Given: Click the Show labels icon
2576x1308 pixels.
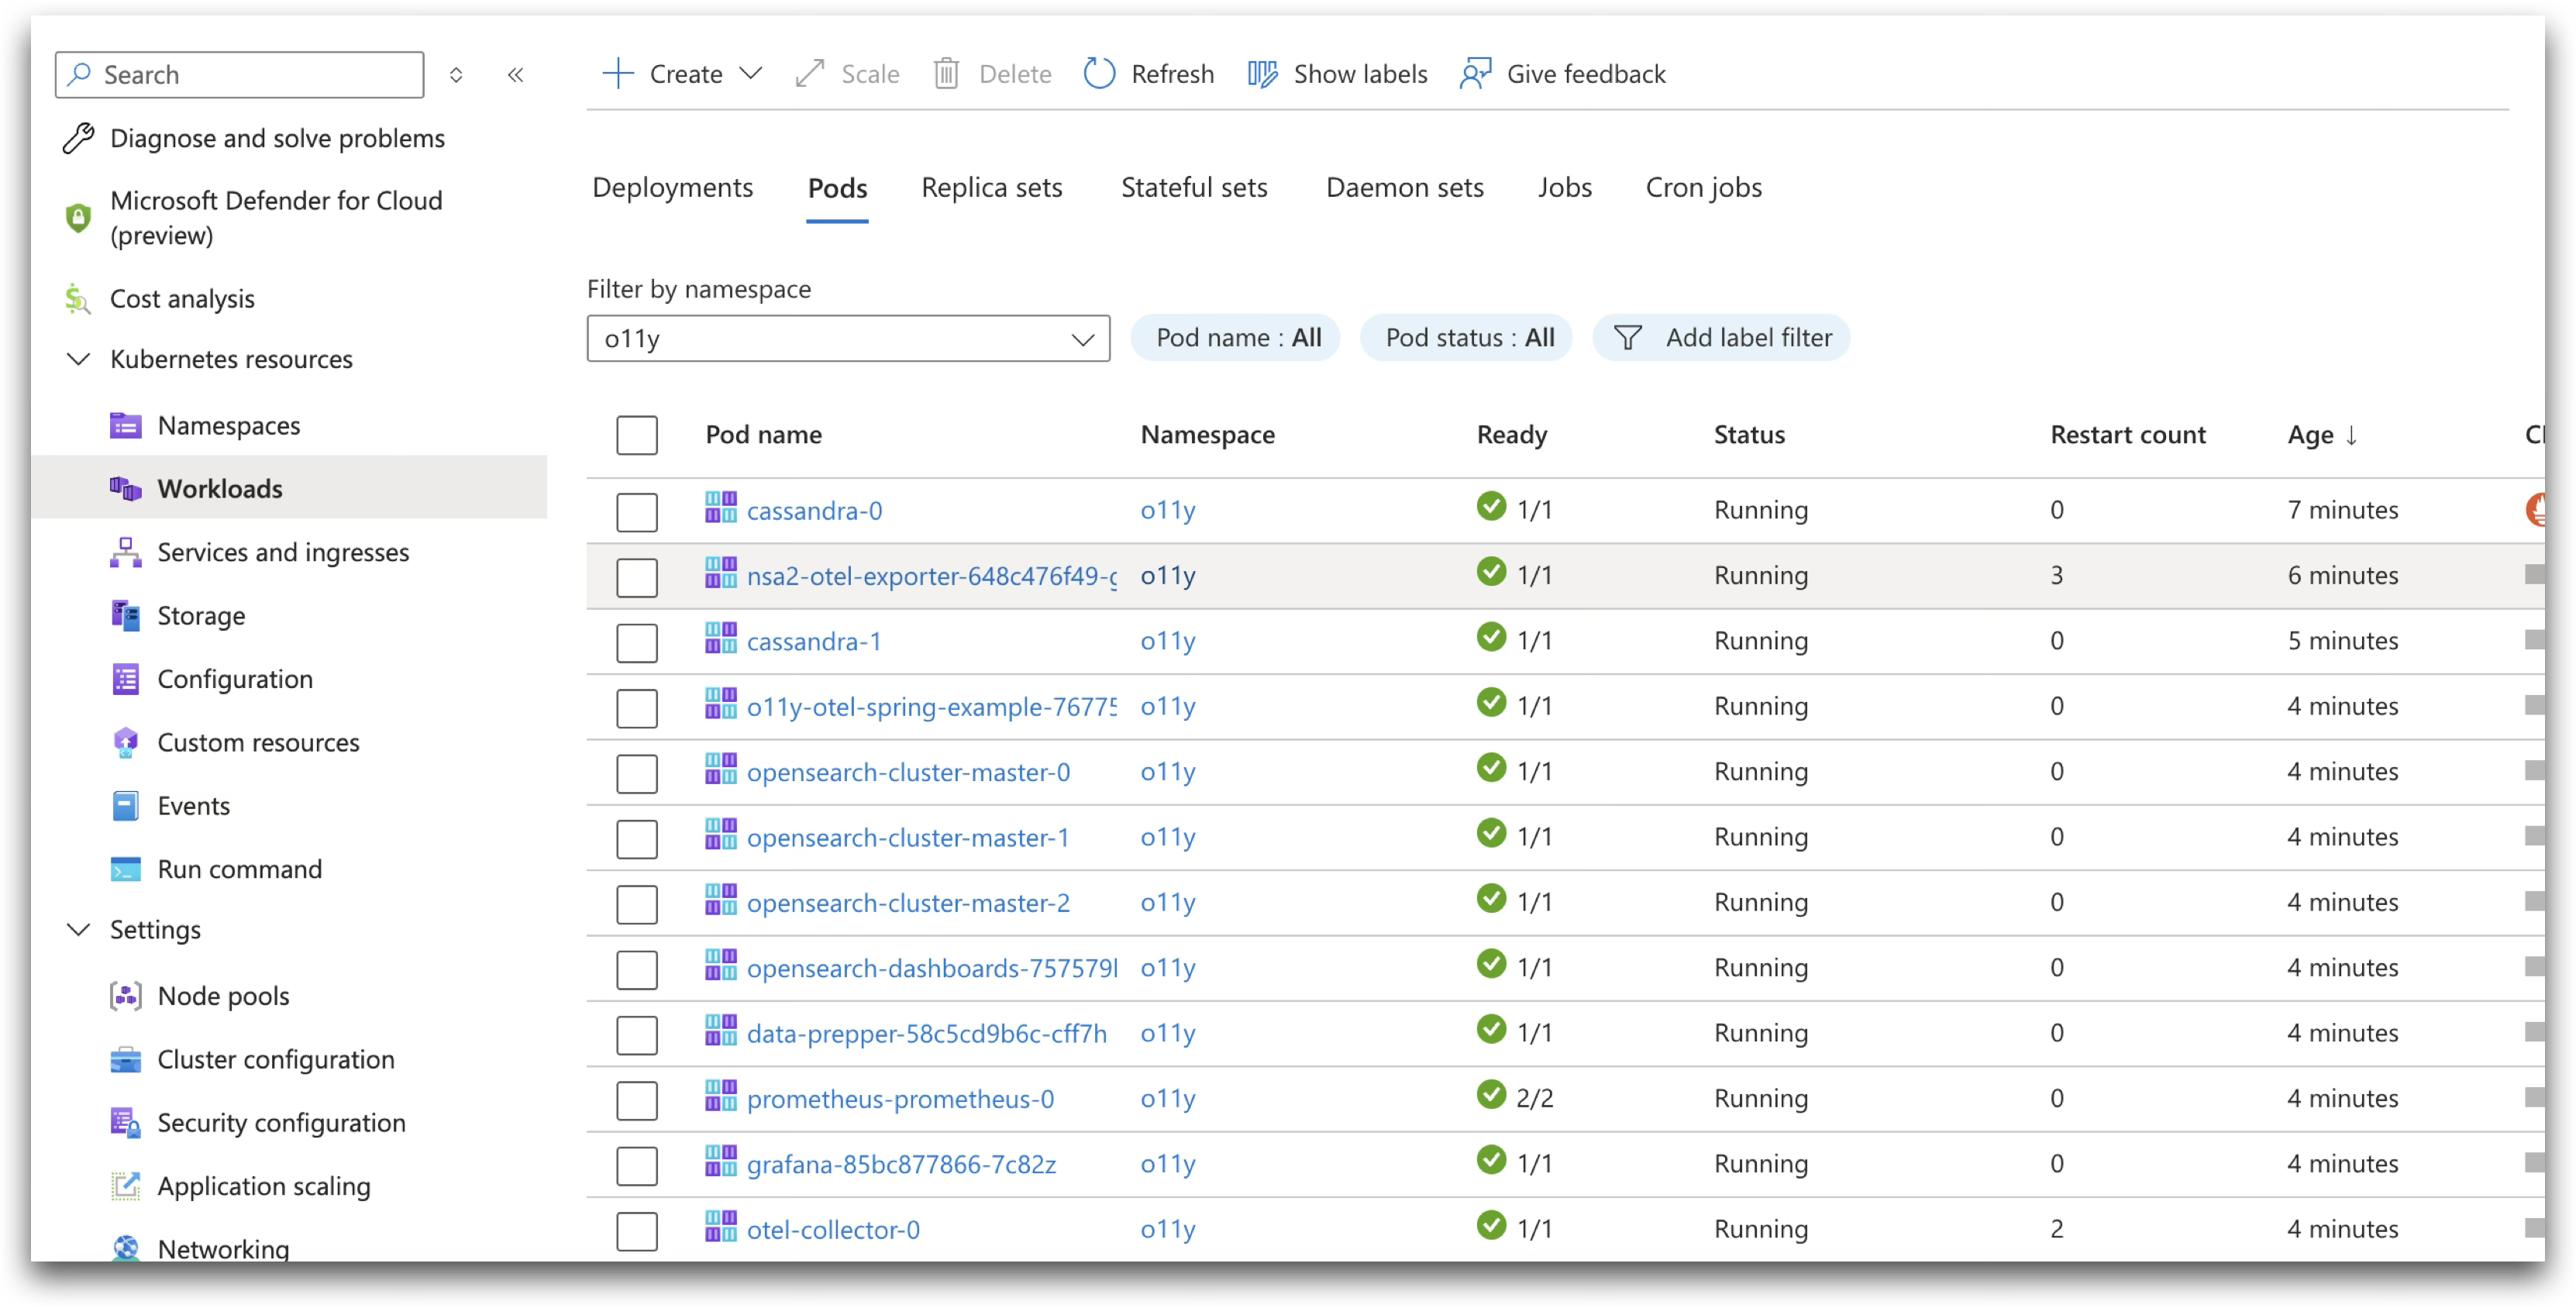Looking at the screenshot, I should (x=1263, y=74).
